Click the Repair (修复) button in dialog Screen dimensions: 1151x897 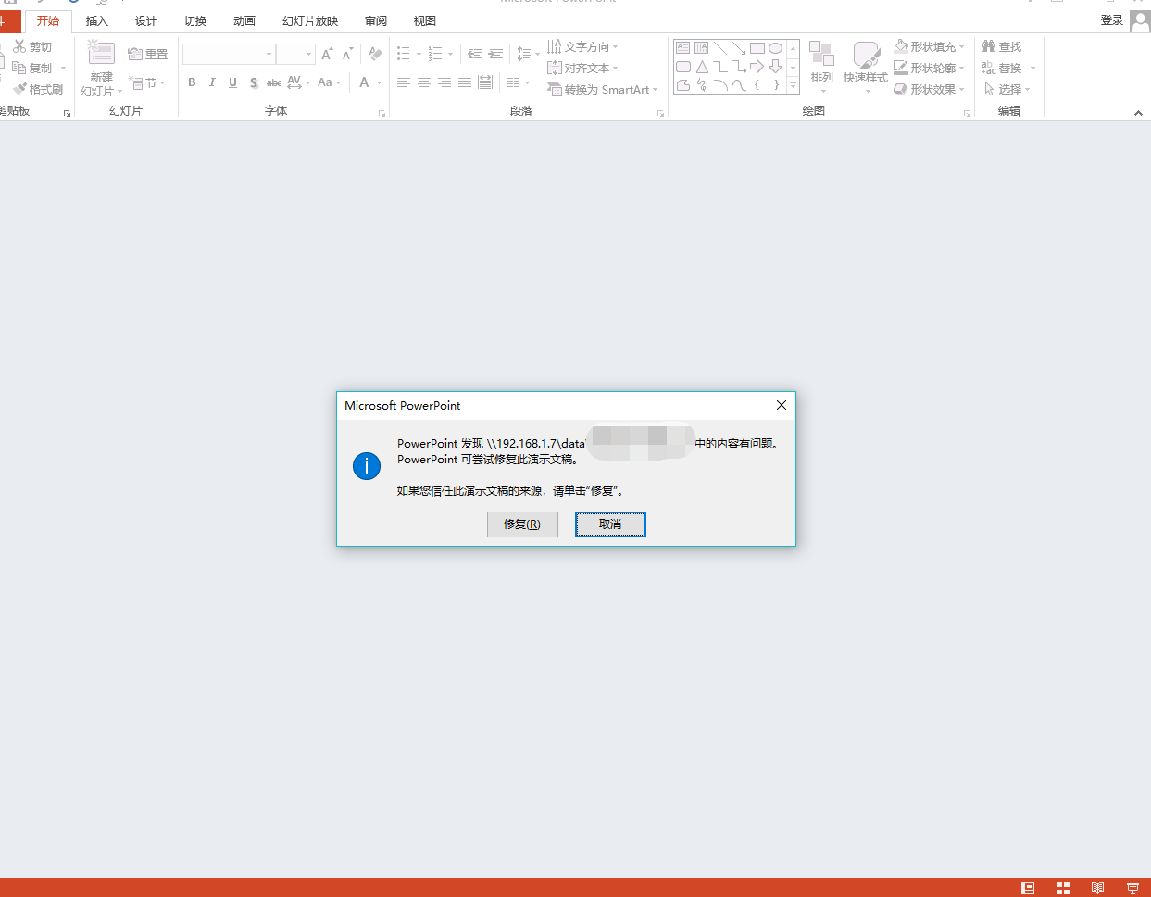point(522,524)
